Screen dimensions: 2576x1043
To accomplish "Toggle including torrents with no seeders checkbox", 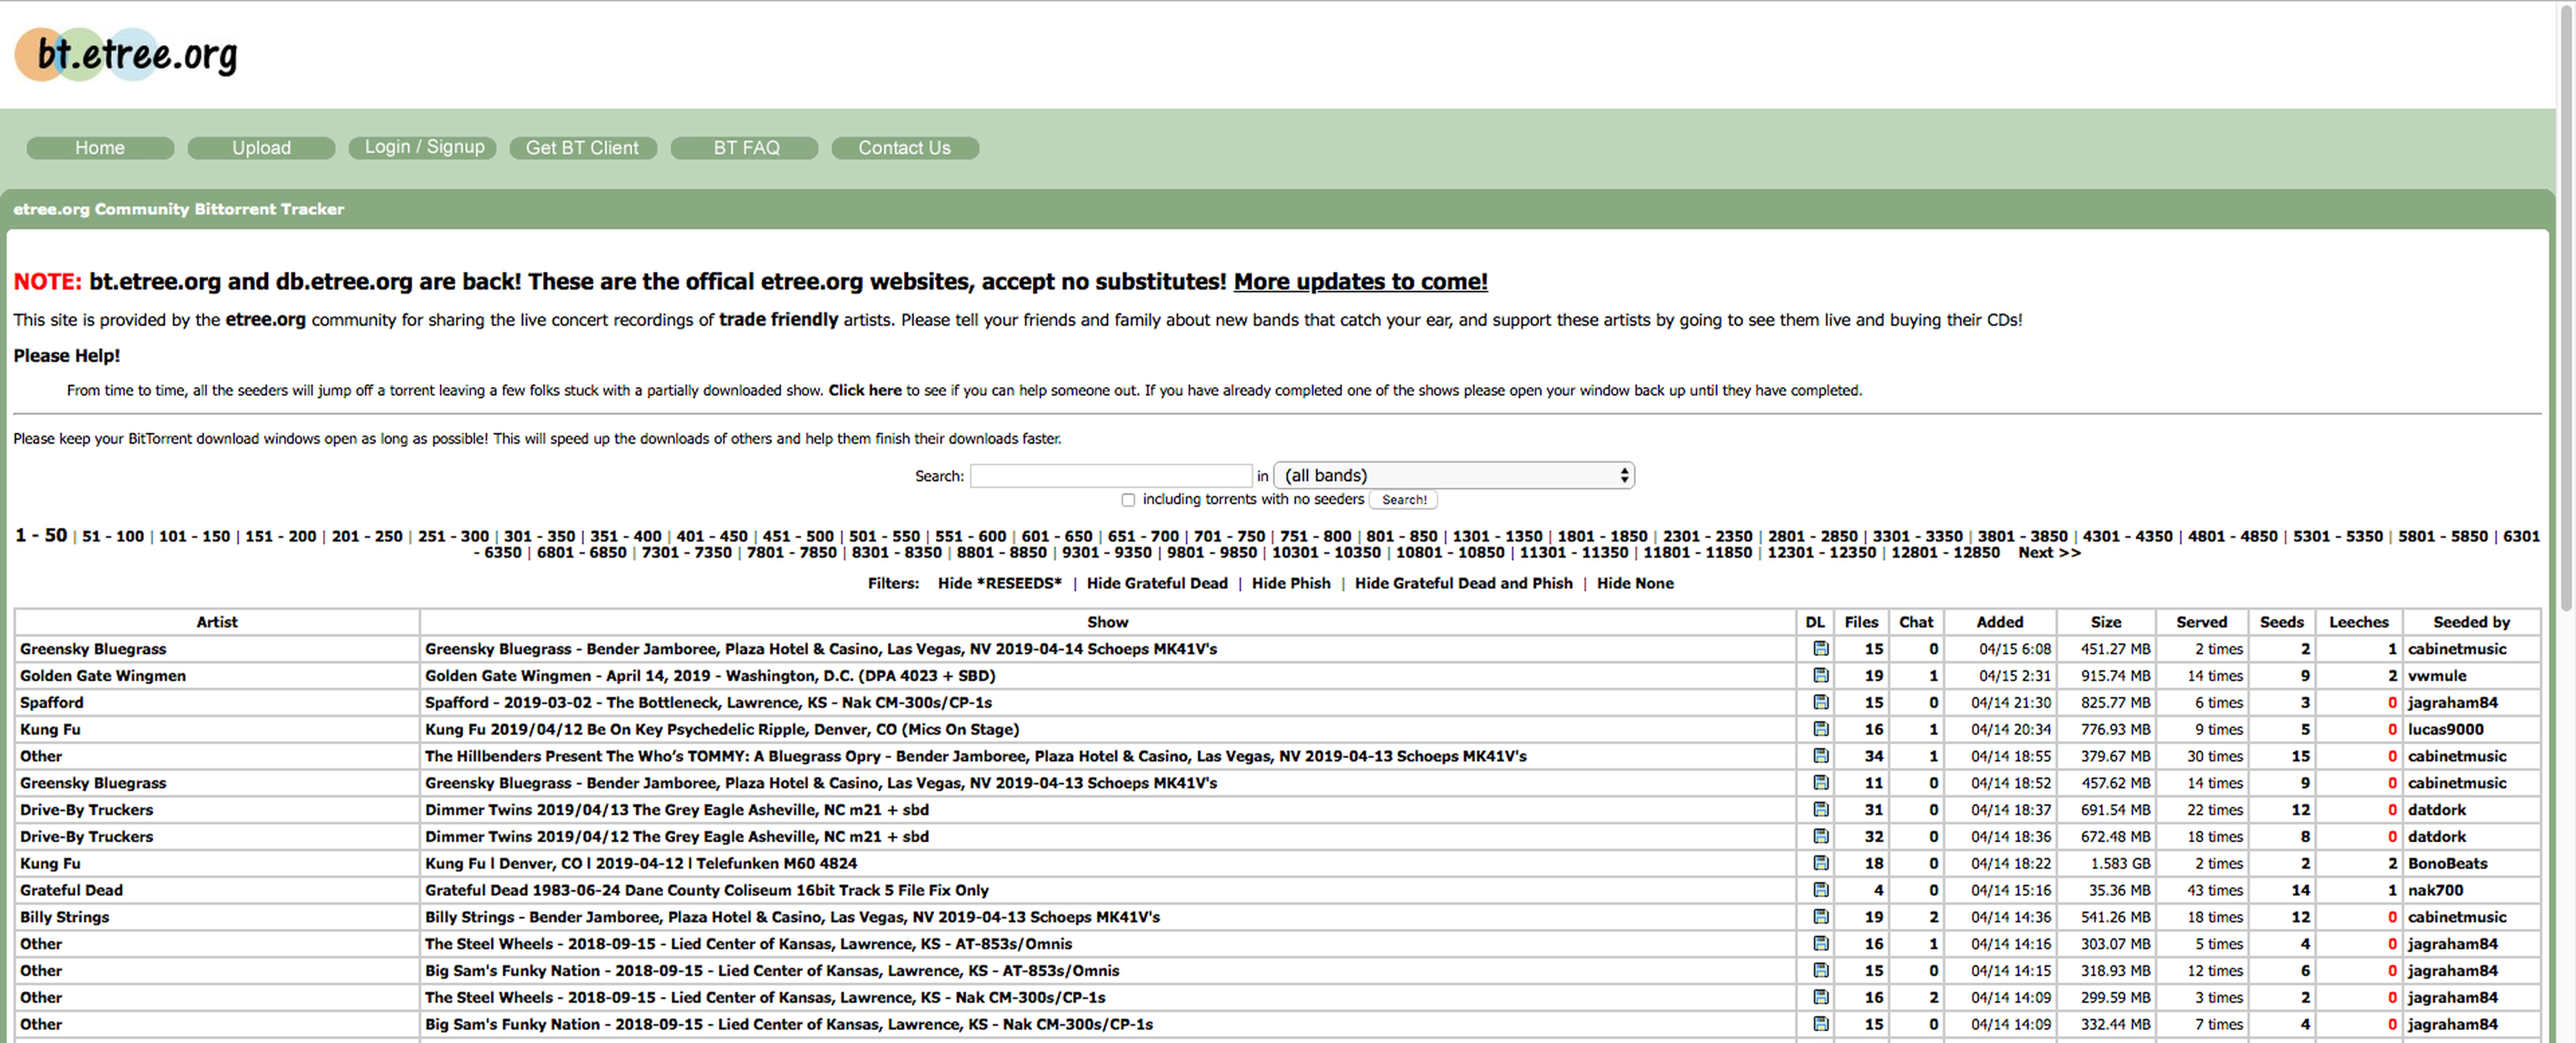I will (1128, 499).
